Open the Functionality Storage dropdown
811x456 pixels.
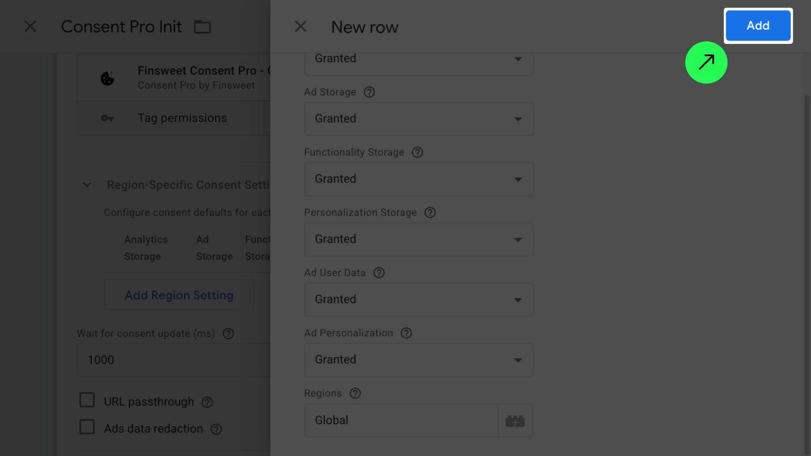click(418, 179)
